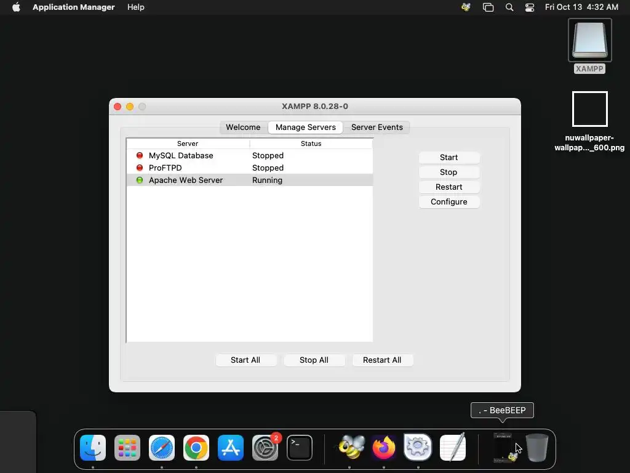
Task: Click the XAMPP gear icon in dock
Action: [x=418, y=447]
